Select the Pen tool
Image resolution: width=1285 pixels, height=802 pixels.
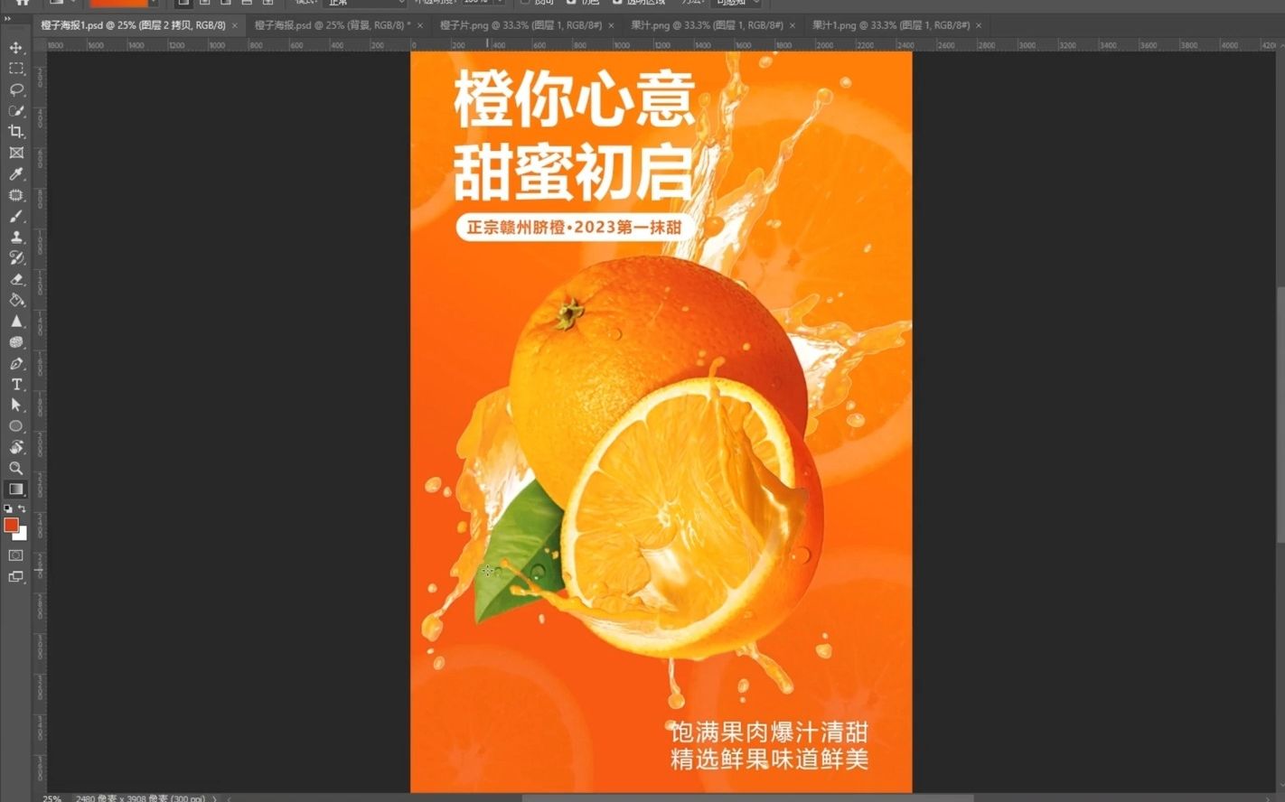pyautogui.click(x=16, y=363)
